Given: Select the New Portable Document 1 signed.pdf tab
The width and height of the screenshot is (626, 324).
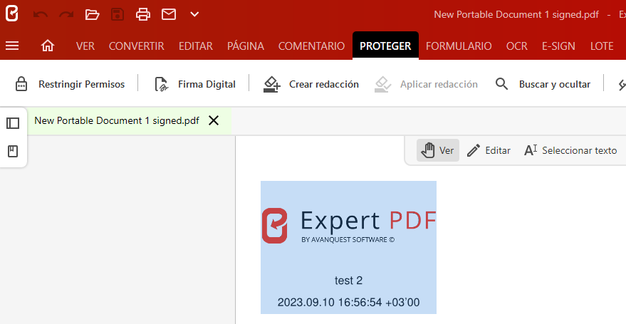Looking at the screenshot, I should pyautogui.click(x=117, y=120).
